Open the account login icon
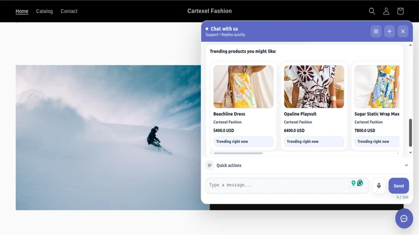Viewport: 419px width, 235px height. 386,11
